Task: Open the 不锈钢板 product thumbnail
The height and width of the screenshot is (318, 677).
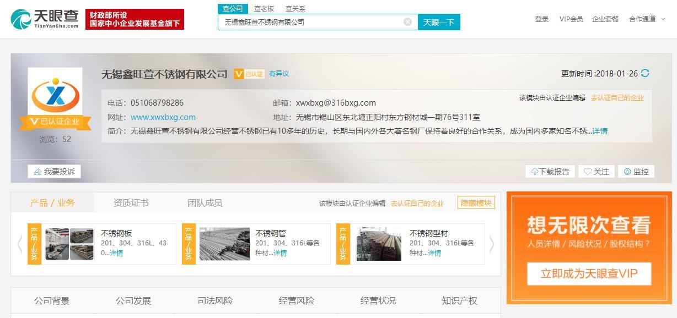Action: [69, 244]
